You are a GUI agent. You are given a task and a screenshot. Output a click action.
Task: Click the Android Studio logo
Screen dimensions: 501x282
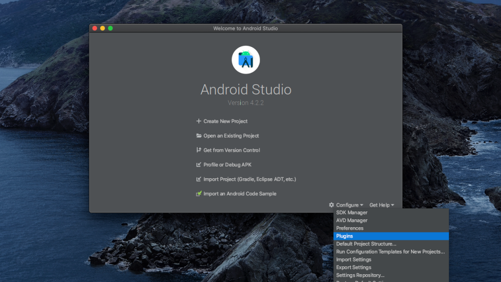[246, 60]
